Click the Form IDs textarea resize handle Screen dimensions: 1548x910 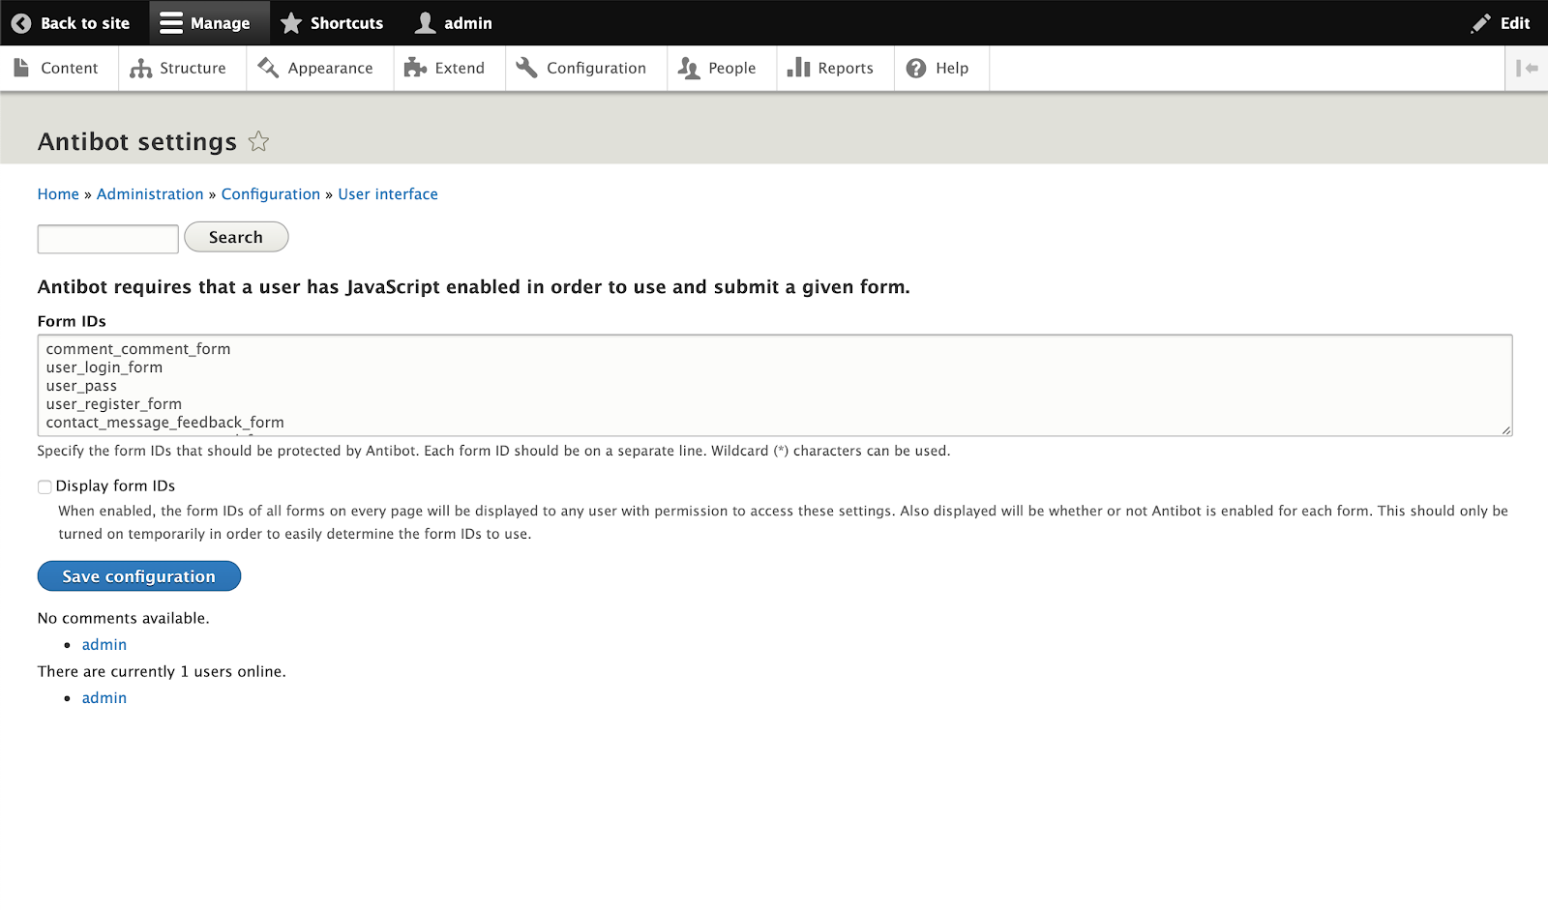pos(1505,430)
